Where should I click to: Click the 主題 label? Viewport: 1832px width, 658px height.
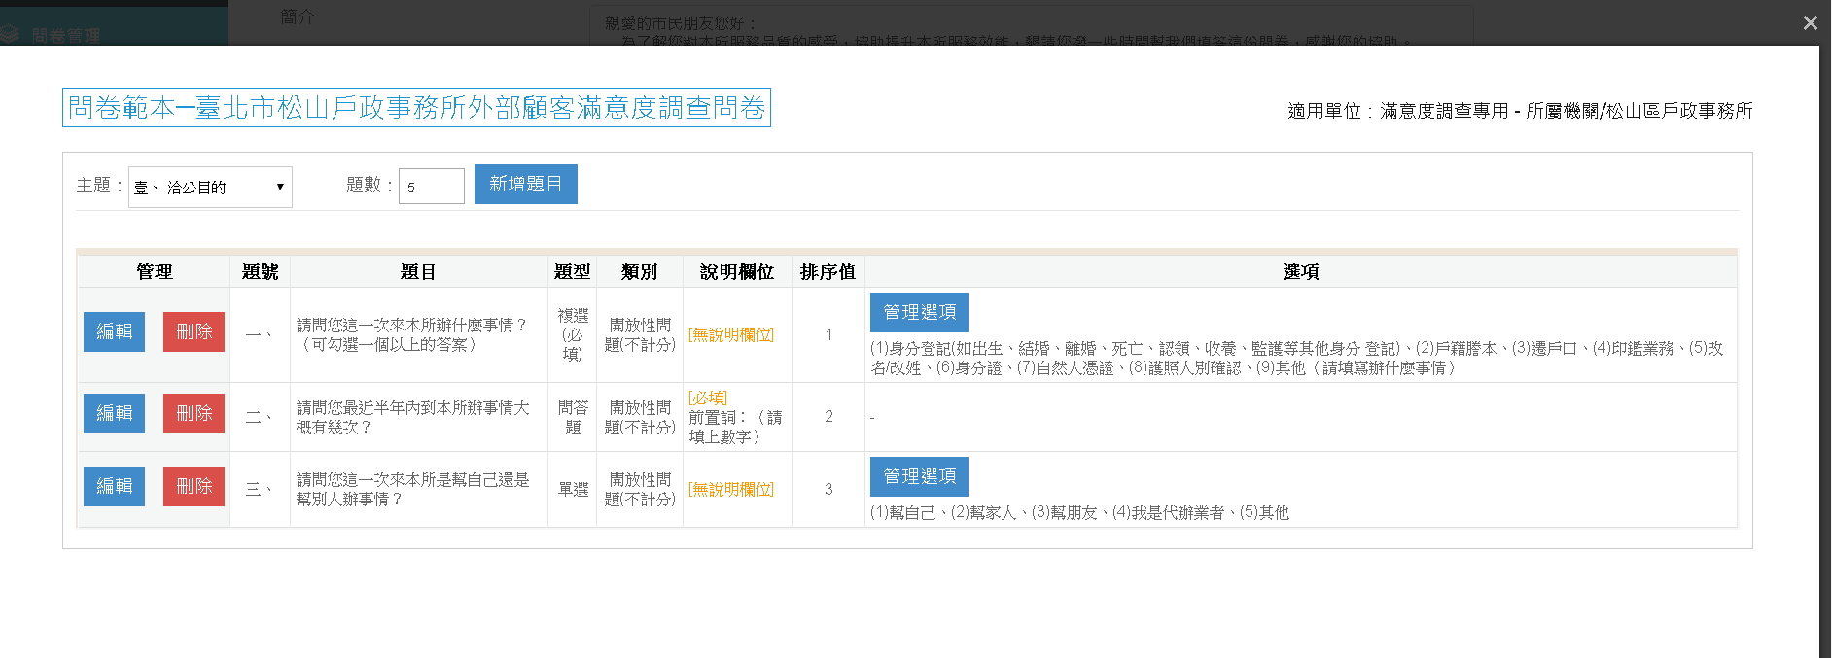(x=99, y=186)
